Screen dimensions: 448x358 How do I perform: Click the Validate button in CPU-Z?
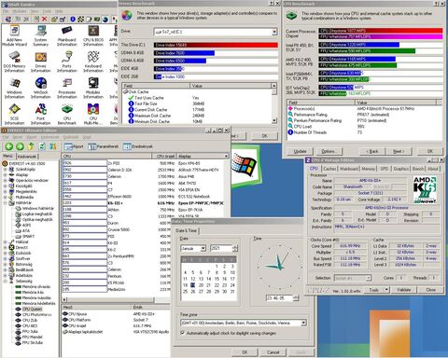[x=403, y=289]
